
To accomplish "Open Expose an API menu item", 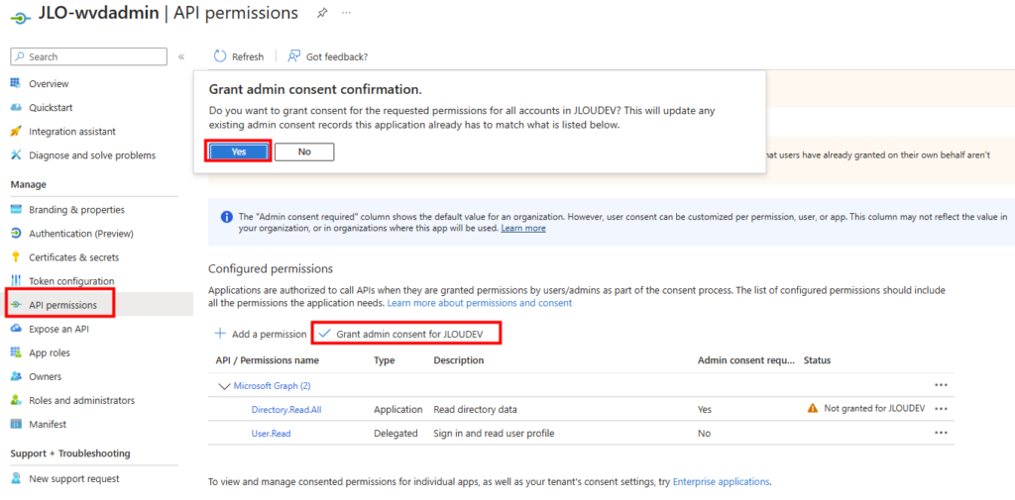I will [58, 329].
